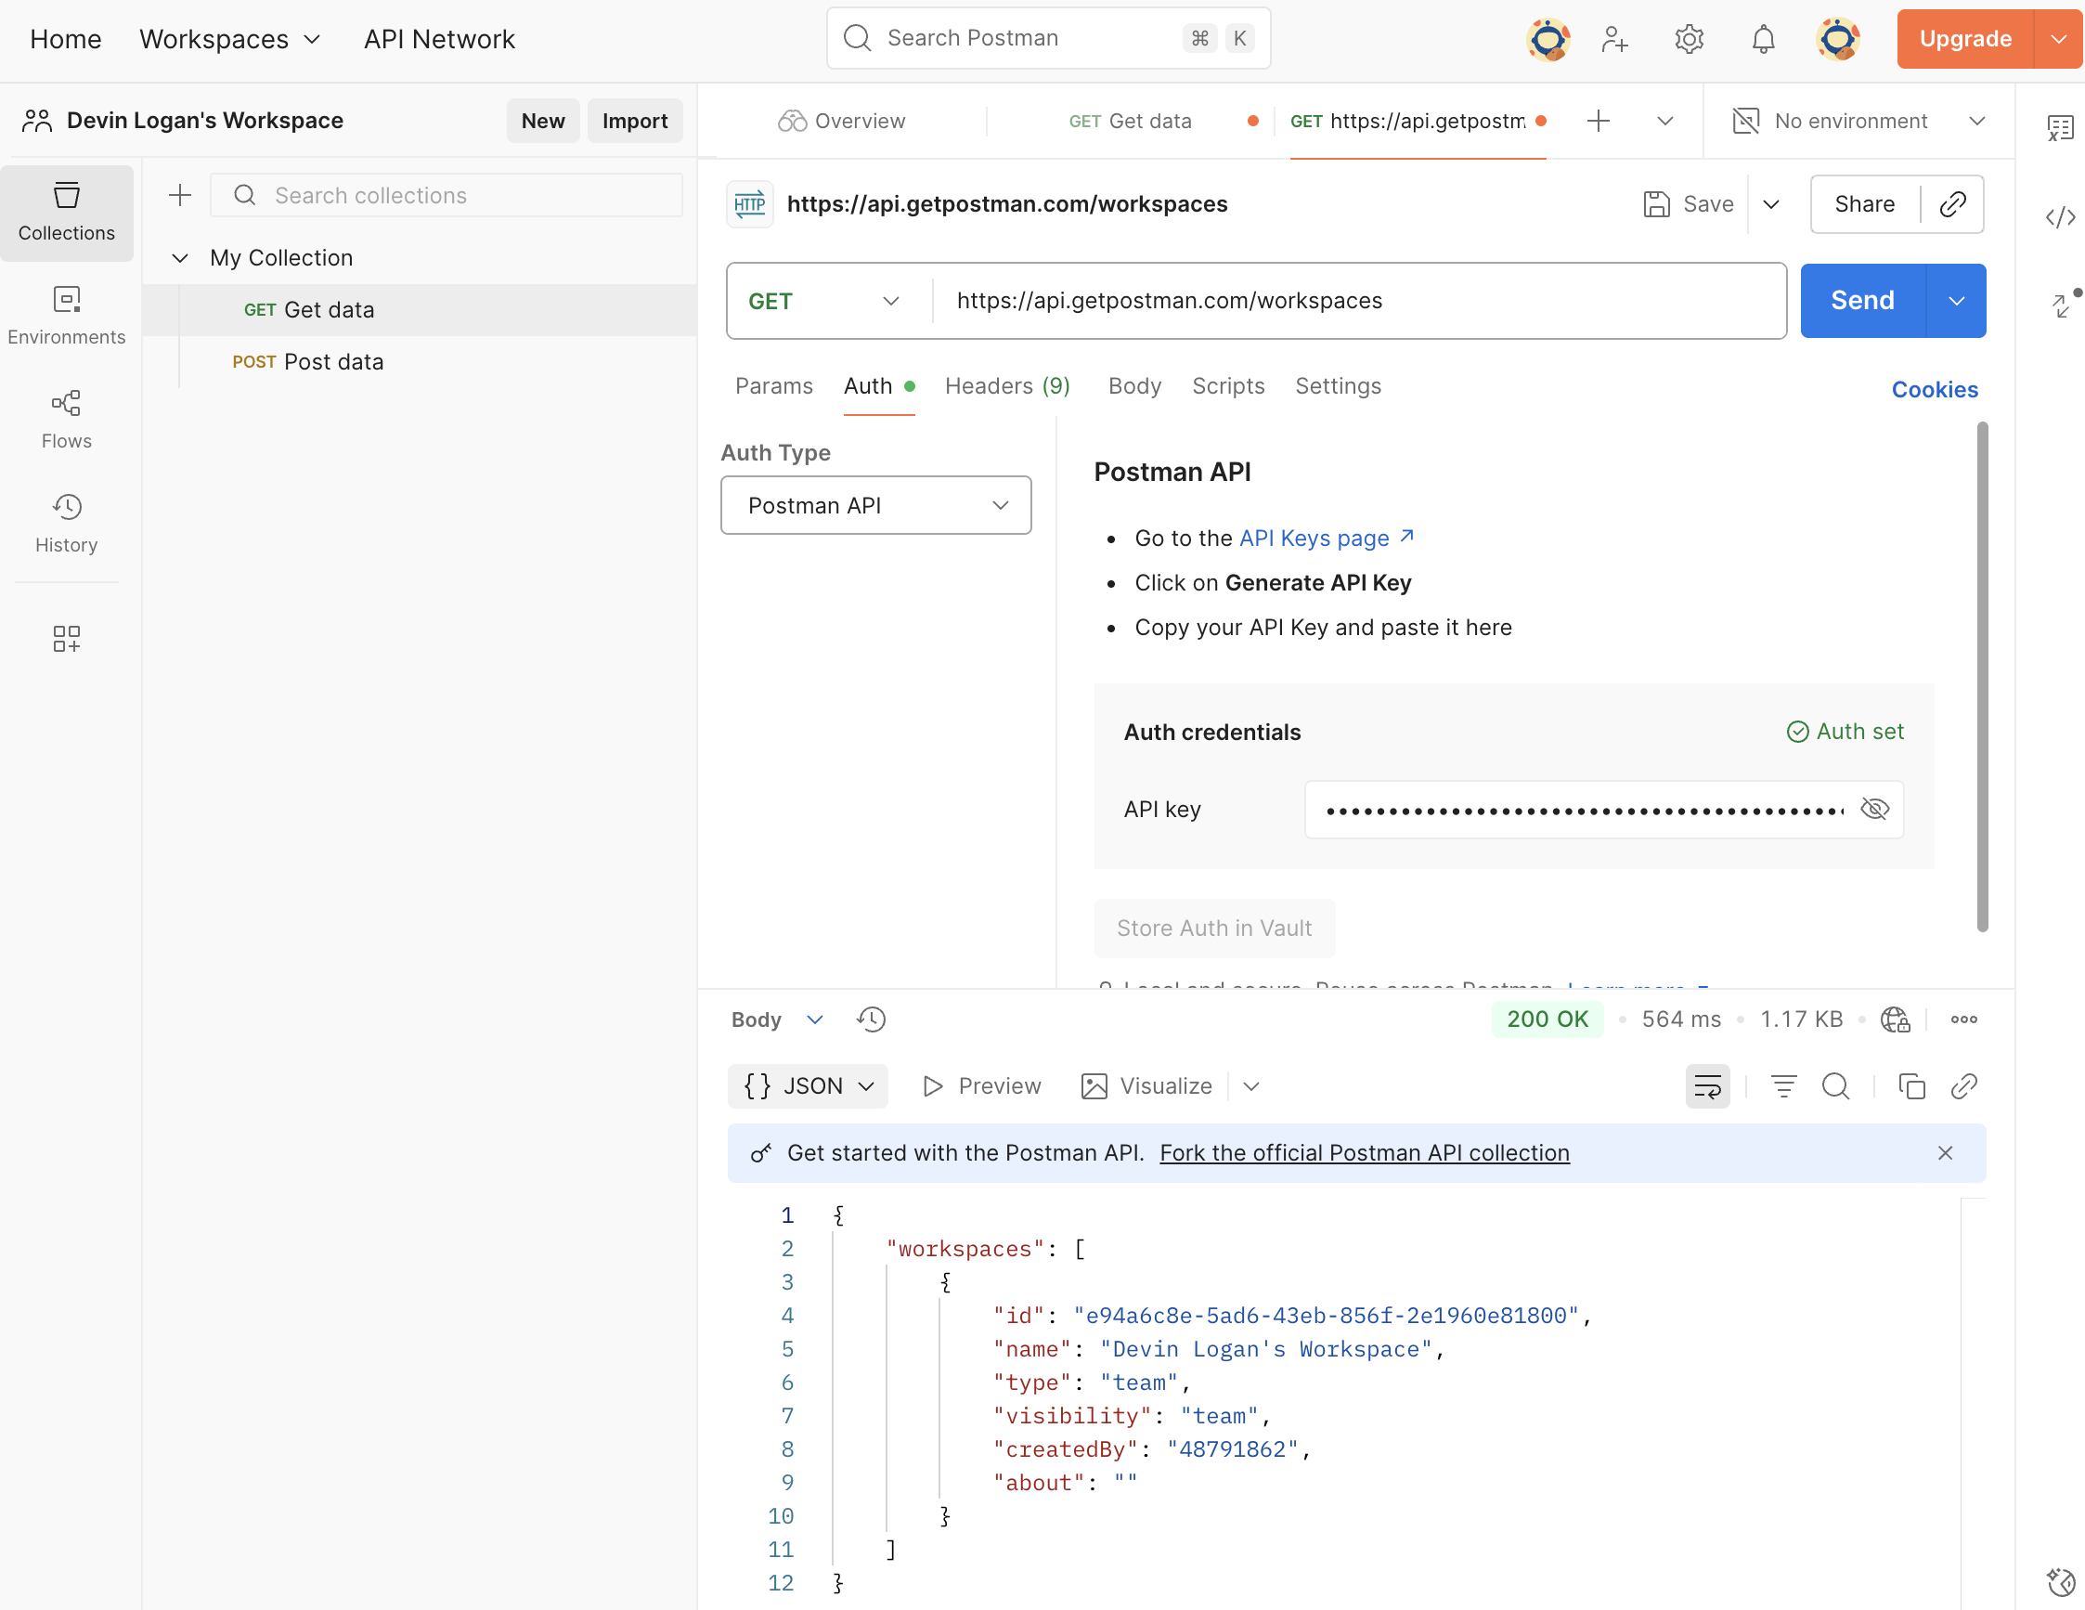
Task: Click the code snippet icon in right sidebar
Action: point(2059,217)
